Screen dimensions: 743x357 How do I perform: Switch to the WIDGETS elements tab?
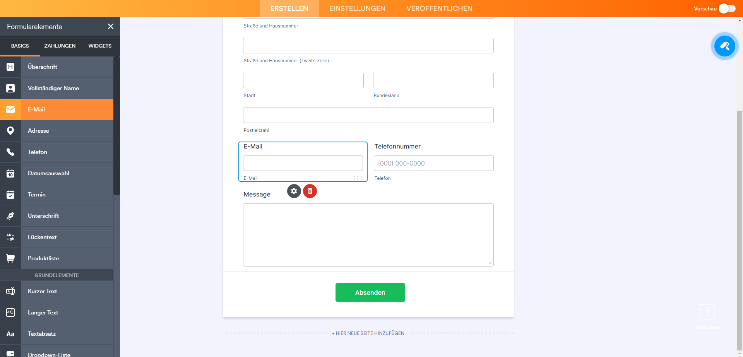coord(100,46)
